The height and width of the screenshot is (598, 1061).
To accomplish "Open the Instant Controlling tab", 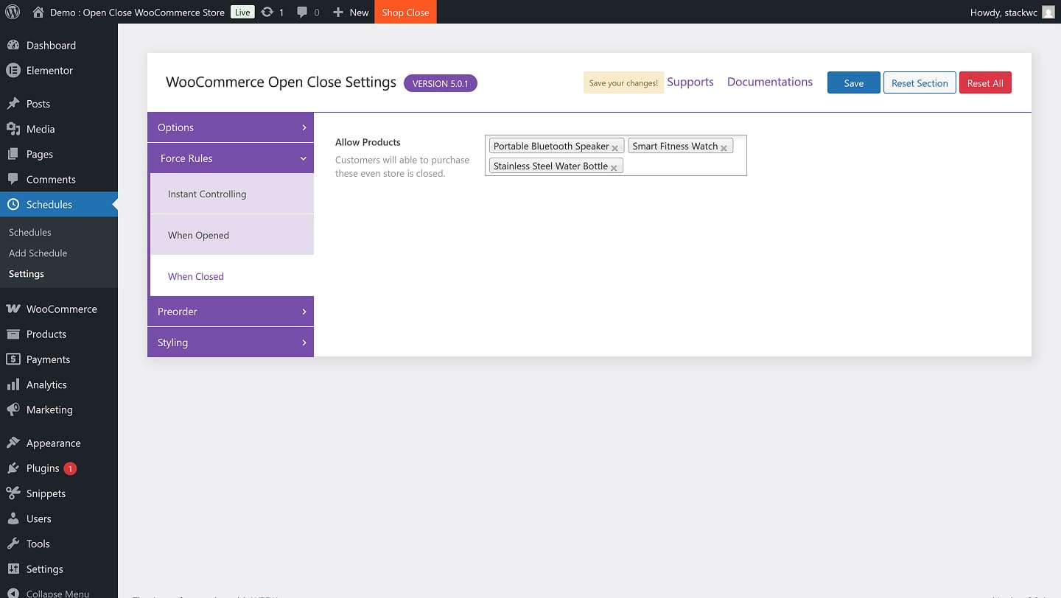I will pyautogui.click(x=232, y=194).
